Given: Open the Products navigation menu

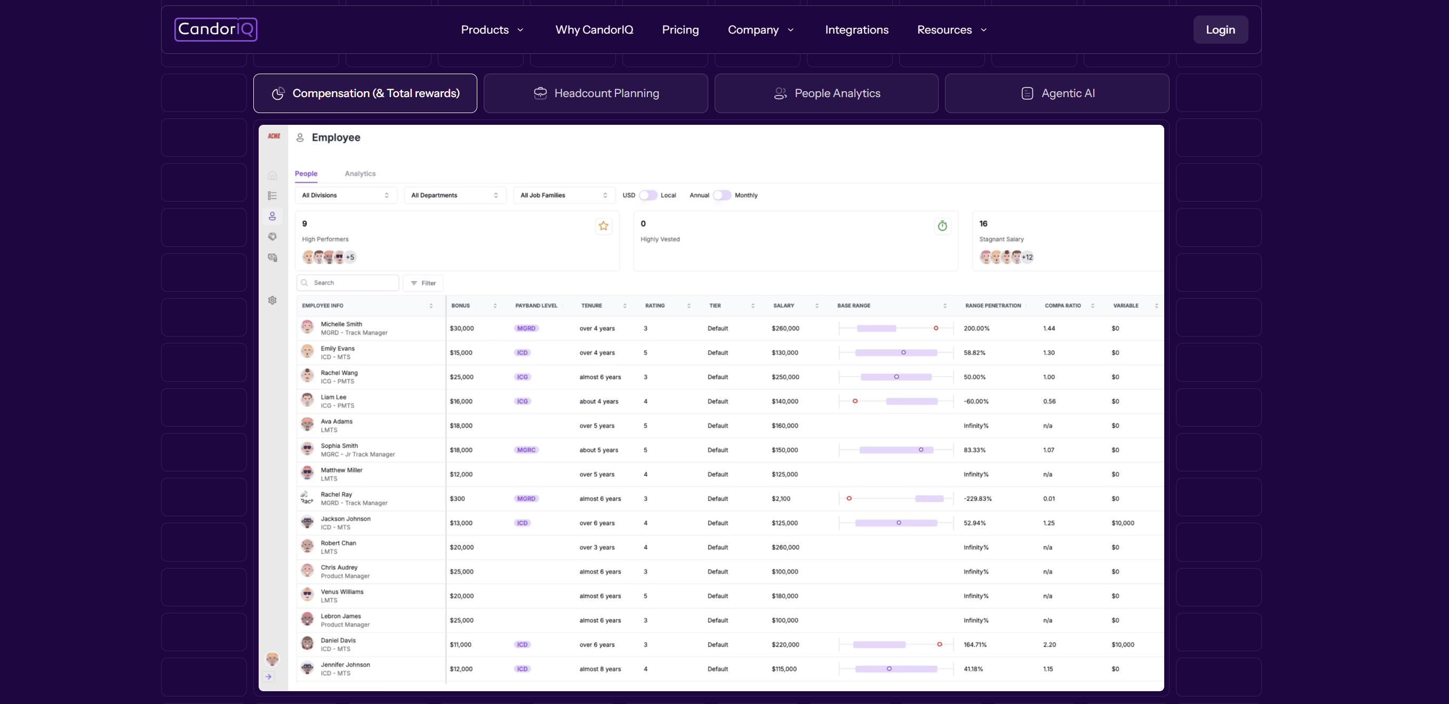Looking at the screenshot, I should click(x=492, y=30).
